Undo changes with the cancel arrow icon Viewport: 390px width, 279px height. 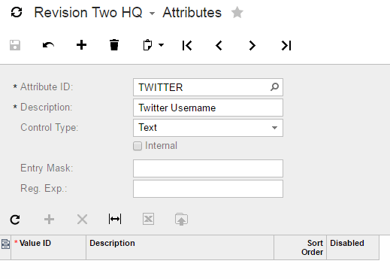(x=48, y=45)
